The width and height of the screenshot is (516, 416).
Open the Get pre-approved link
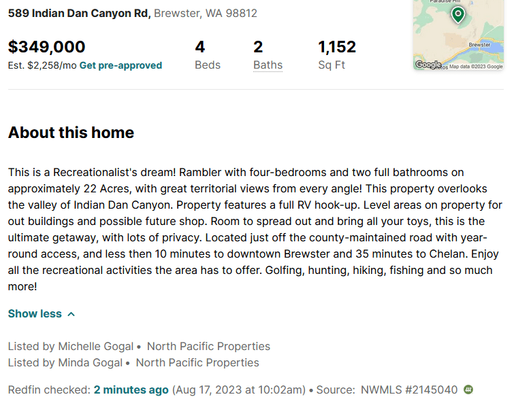[120, 66]
